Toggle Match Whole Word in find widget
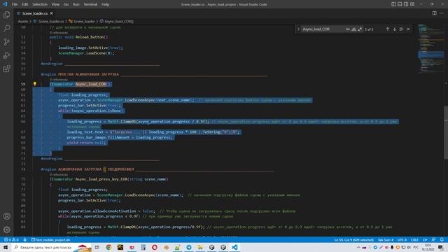The image size is (448, 252). point(353,29)
